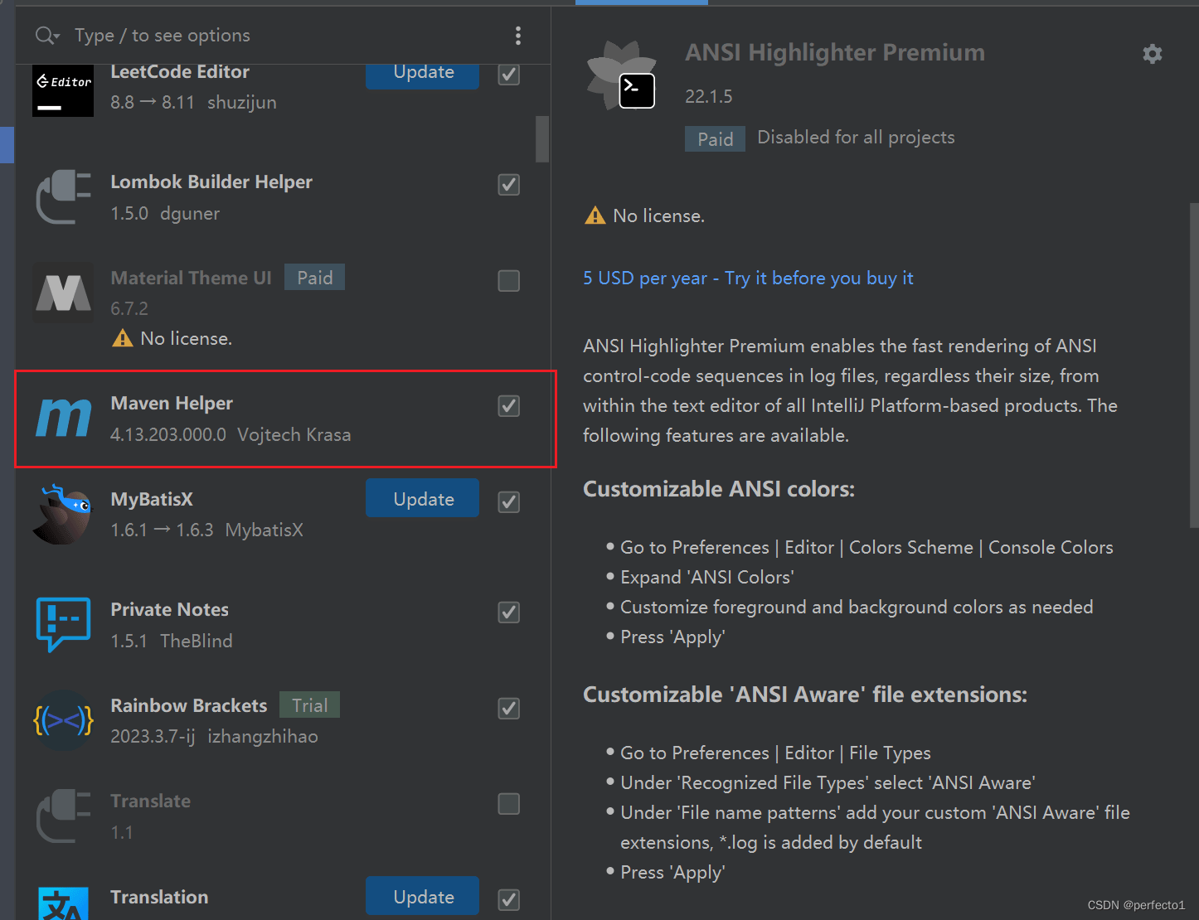Disable the Rainbow Brackets checkbox

tap(509, 709)
